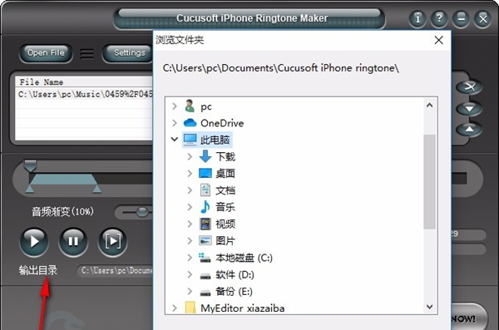Select 软件 (D:) drive
This screenshot has width=499, height=330.
pyautogui.click(x=226, y=274)
